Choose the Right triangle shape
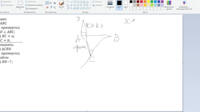Image resolution: width=200 pixels, height=112 pixels. point(68,5)
